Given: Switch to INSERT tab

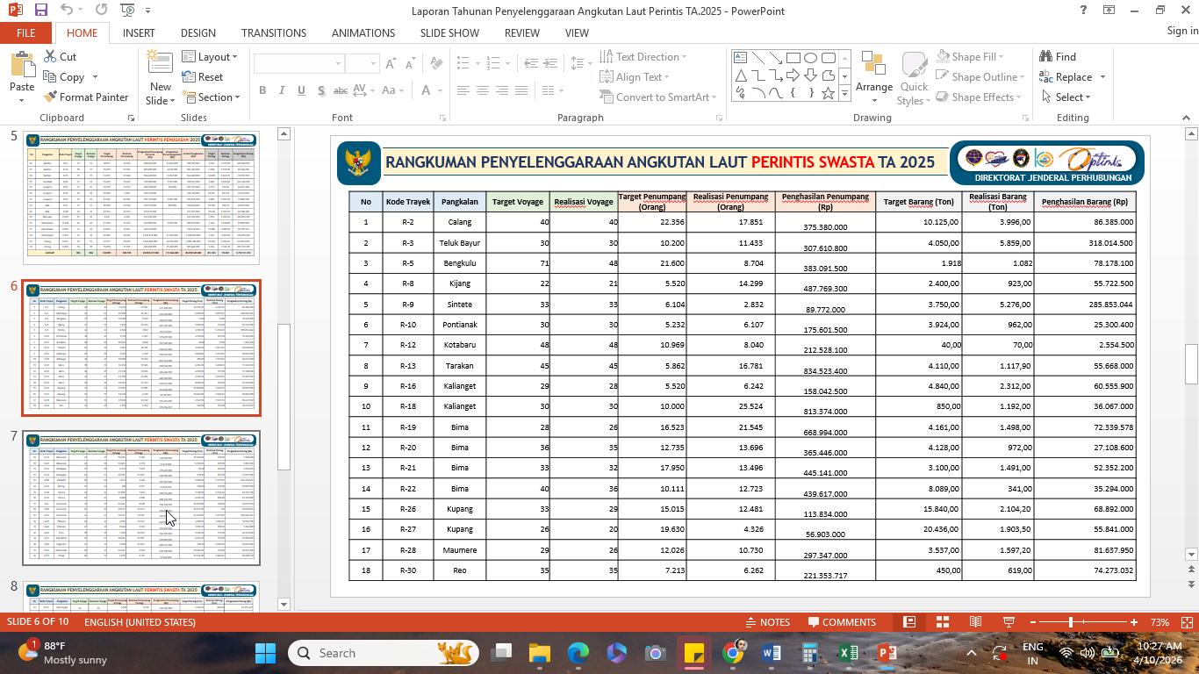Looking at the screenshot, I should coord(139,32).
